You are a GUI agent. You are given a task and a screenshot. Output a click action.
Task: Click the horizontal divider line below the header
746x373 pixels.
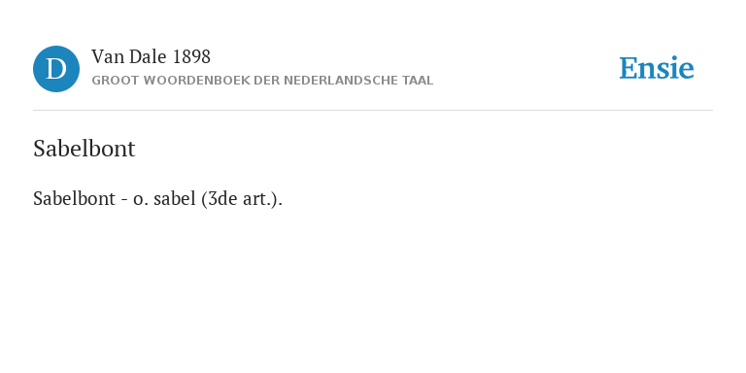[x=373, y=111]
